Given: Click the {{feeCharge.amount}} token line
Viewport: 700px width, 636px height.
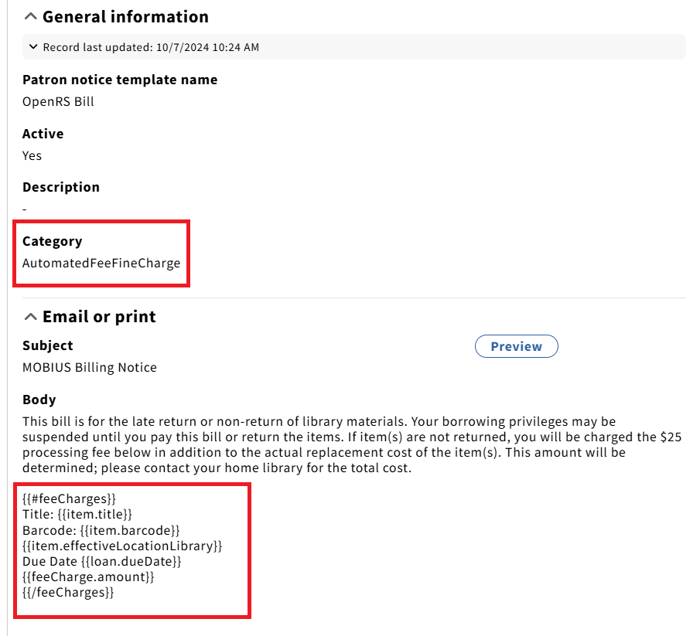Looking at the screenshot, I should coord(89,576).
